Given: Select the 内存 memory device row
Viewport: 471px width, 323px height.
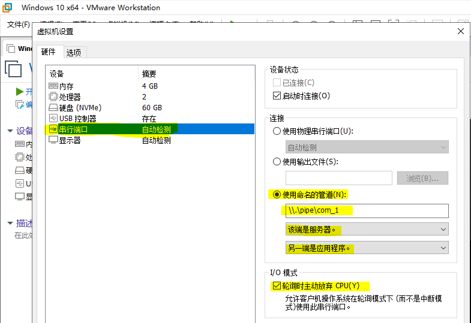Looking at the screenshot, I should click(x=150, y=86).
